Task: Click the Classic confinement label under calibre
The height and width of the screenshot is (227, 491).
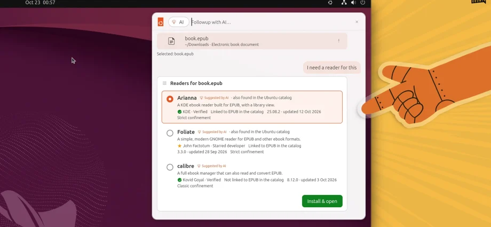Action: click(195, 186)
